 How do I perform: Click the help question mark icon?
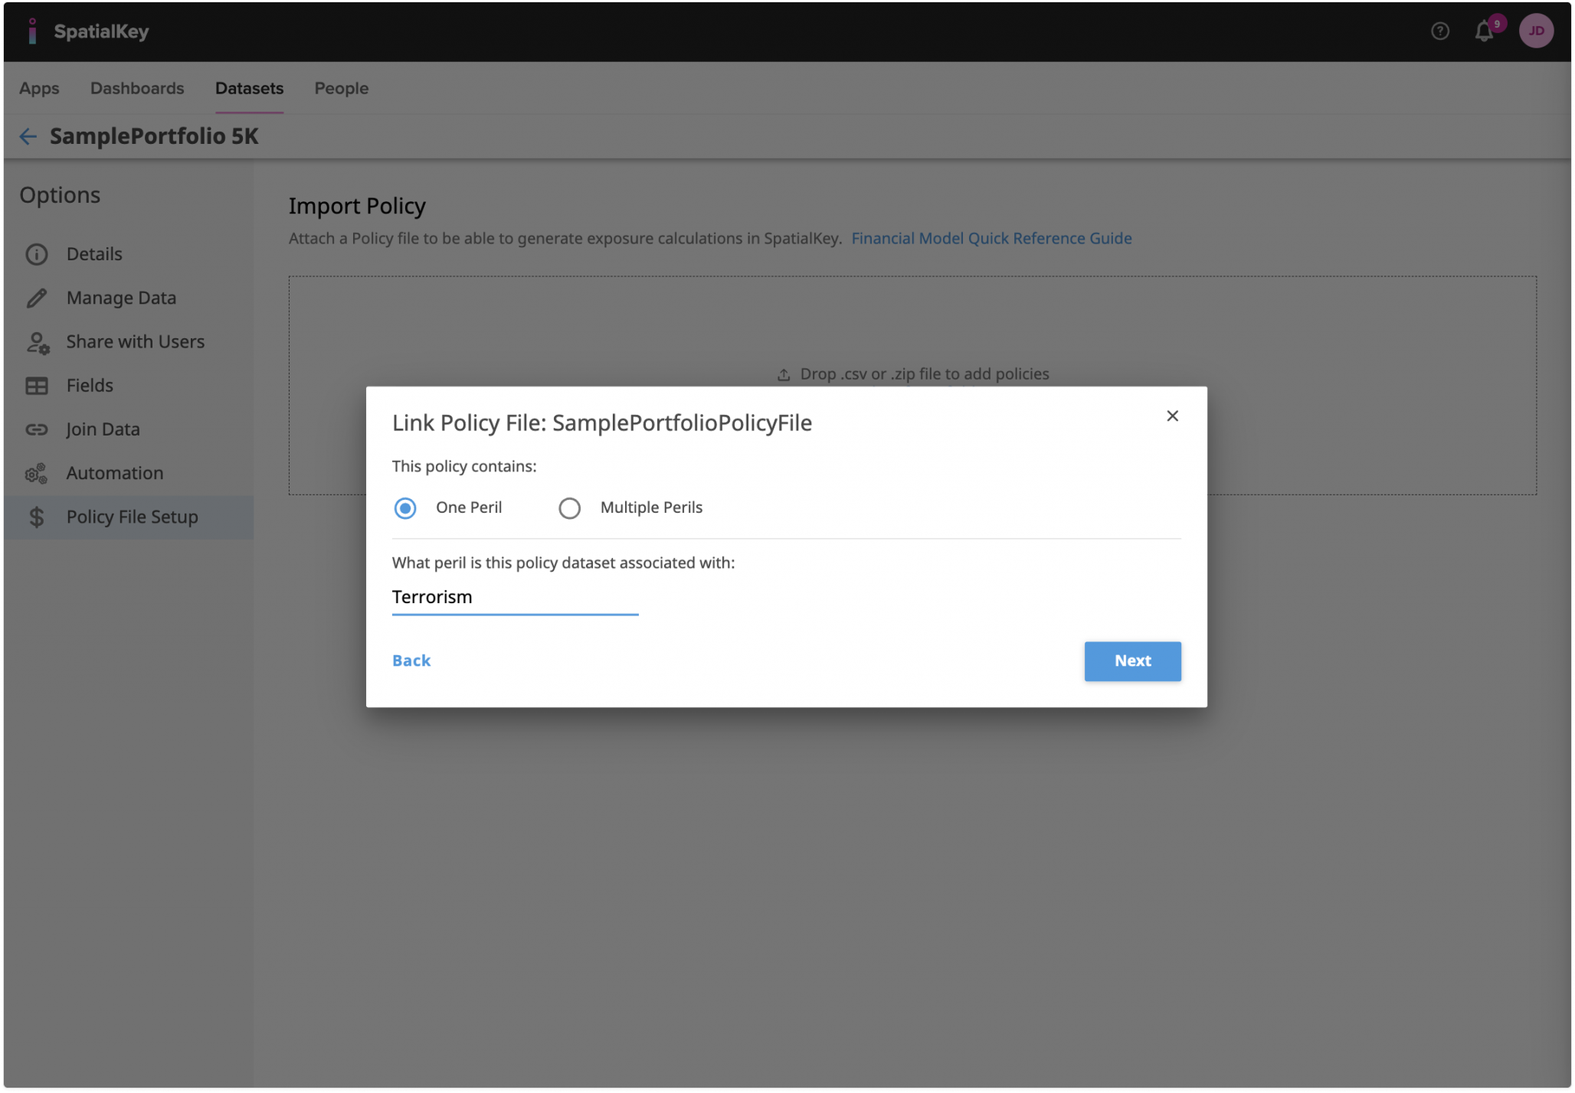pos(1439,31)
